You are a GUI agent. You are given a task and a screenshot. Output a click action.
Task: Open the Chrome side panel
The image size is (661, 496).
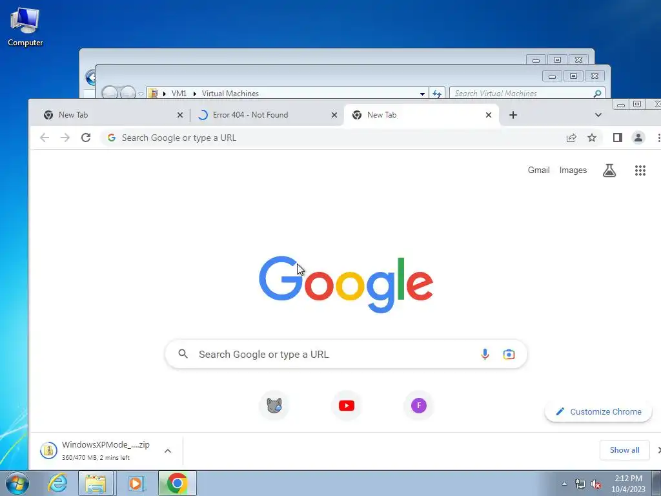click(x=618, y=138)
